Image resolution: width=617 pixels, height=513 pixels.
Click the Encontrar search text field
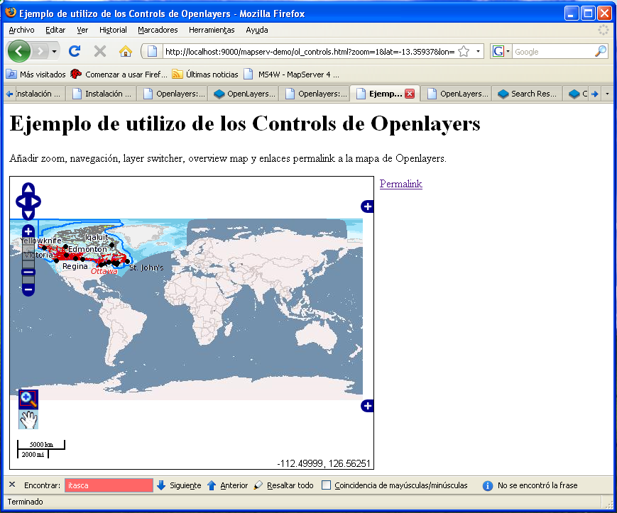pyautogui.click(x=109, y=485)
